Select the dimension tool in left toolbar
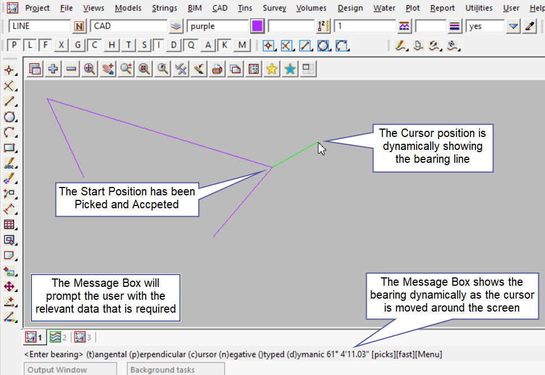The width and height of the screenshot is (545, 375). click(9, 209)
